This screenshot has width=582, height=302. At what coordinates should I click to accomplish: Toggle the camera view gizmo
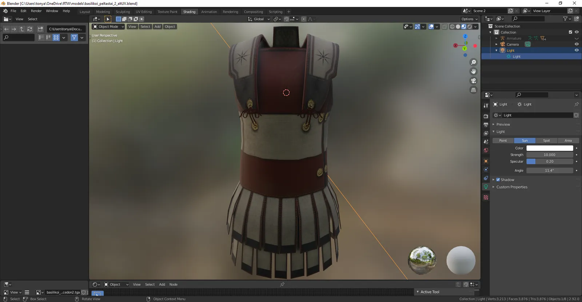point(474,81)
